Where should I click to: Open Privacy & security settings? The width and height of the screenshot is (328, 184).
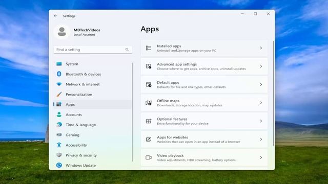tap(93, 155)
